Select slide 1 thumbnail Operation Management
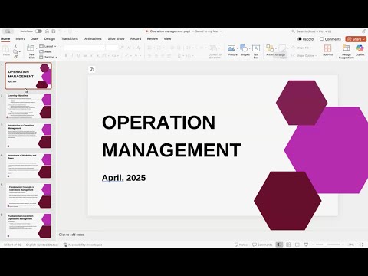This screenshot has width=368, height=276. click(28, 76)
